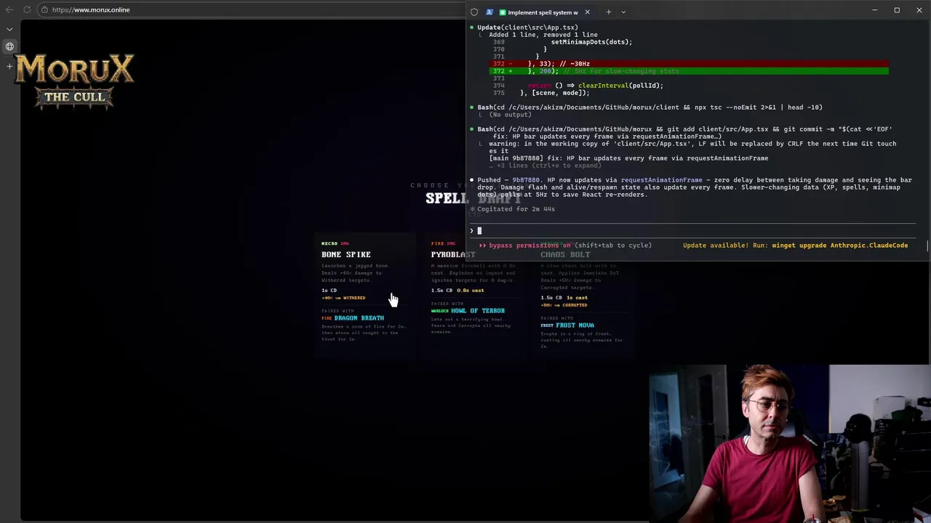Reload the morux.online page
This screenshot has height=523, width=931.
tap(27, 9)
